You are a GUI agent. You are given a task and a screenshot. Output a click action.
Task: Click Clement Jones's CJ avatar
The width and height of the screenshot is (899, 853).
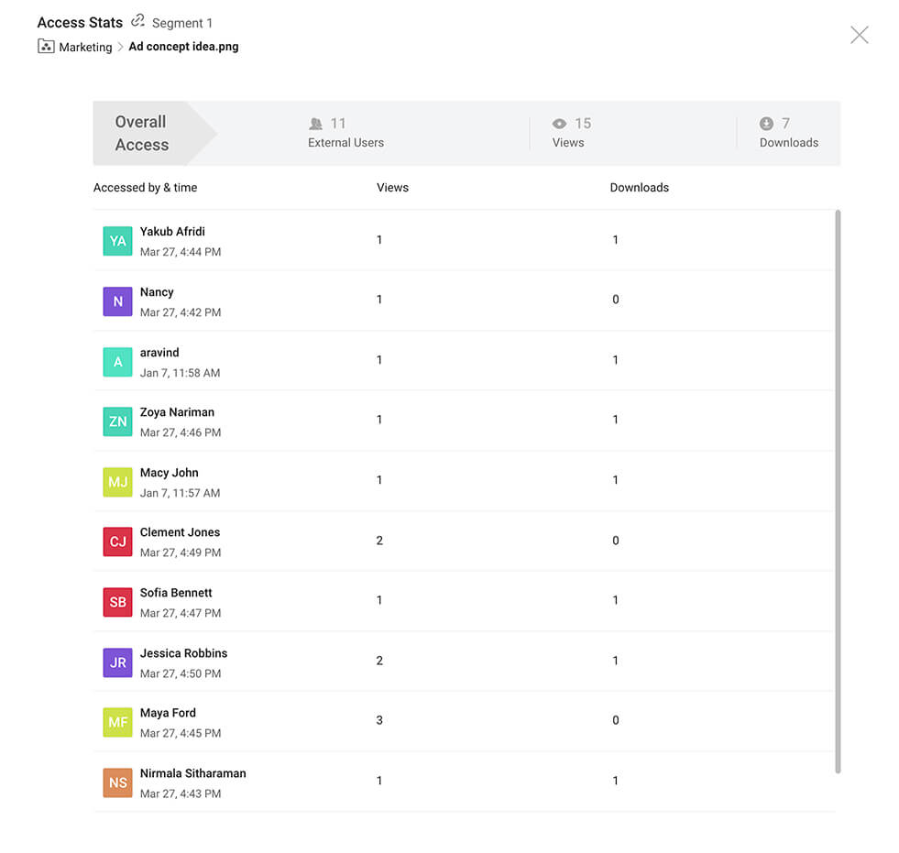117,541
